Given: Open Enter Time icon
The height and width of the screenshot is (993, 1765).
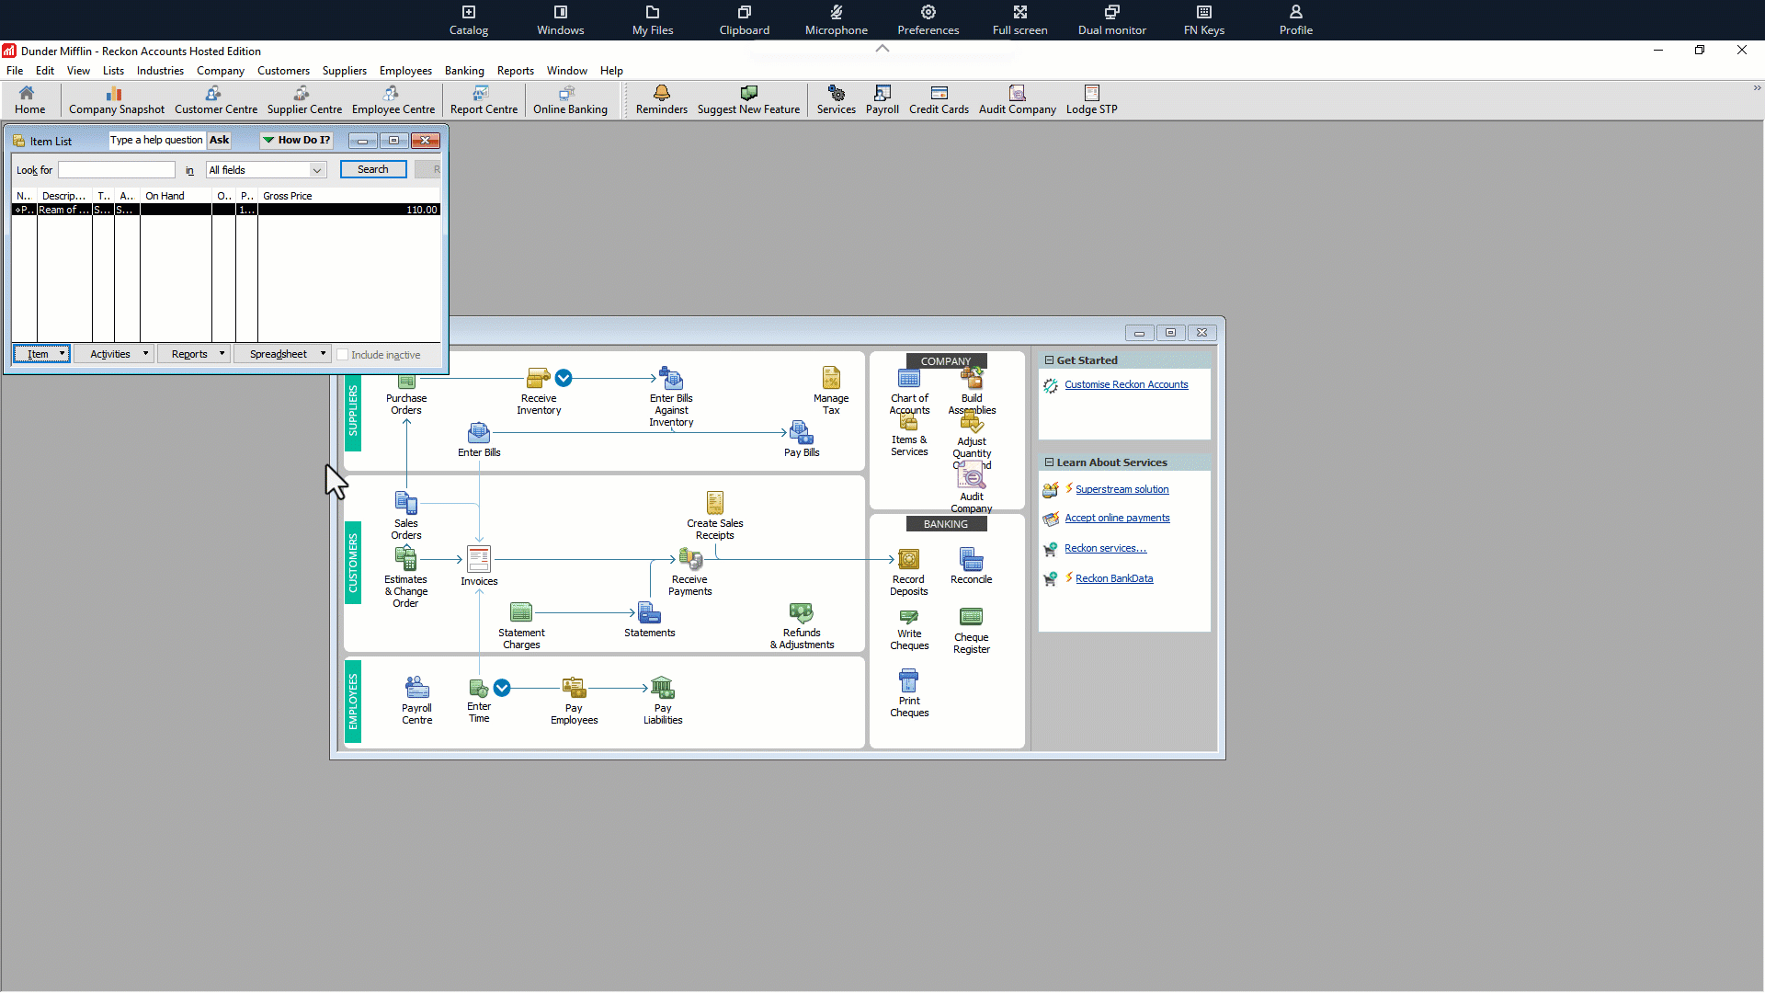Looking at the screenshot, I should coord(479,701).
